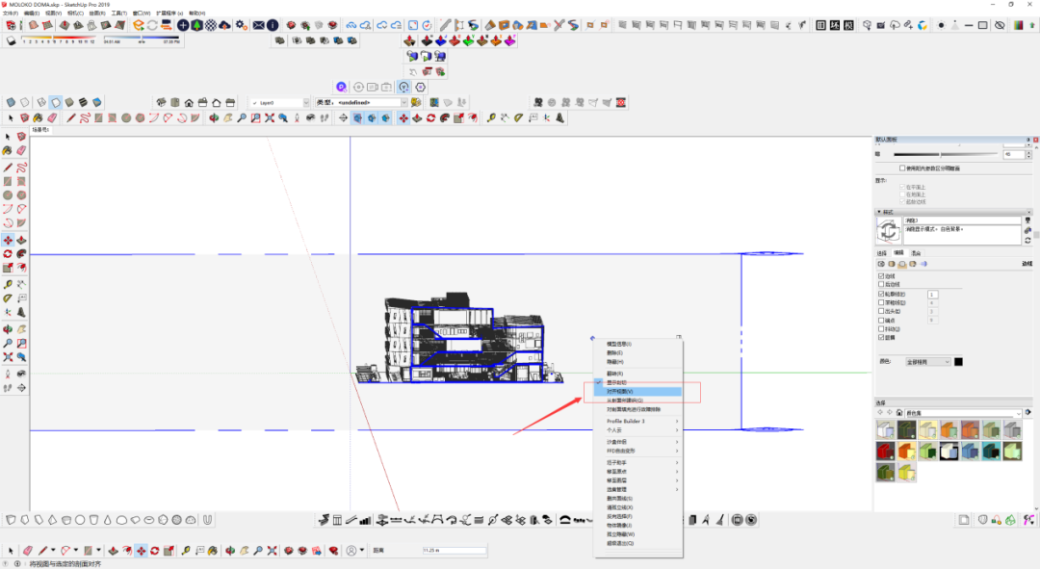The image size is (1040, 569).
Task: Choose 对齐视图(V) in context menu
Action: 638,392
